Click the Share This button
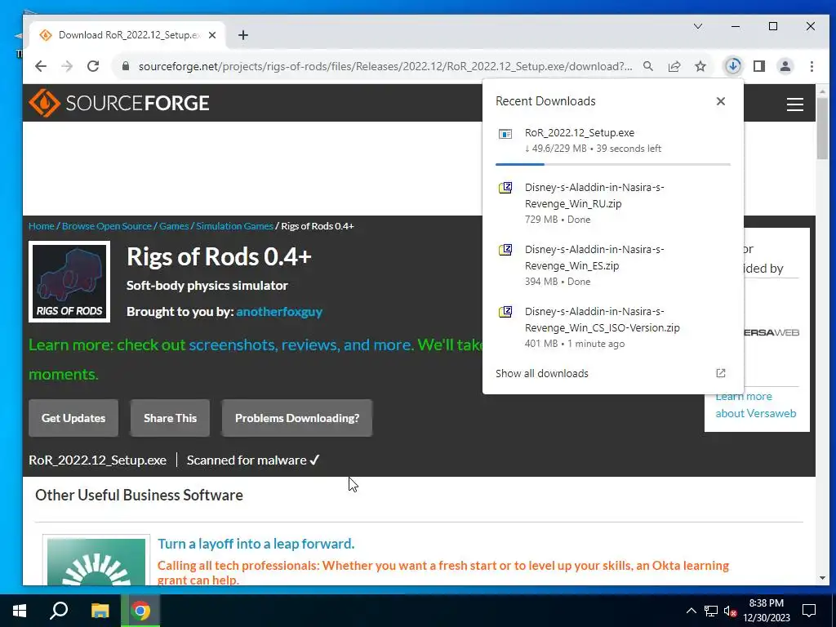The height and width of the screenshot is (627, 836). [170, 418]
